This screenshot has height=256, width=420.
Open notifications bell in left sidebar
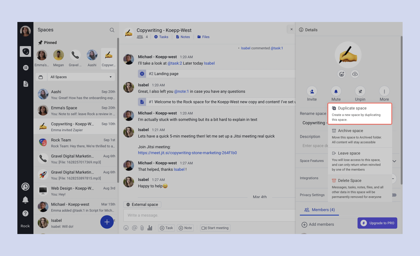(x=25, y=200)
